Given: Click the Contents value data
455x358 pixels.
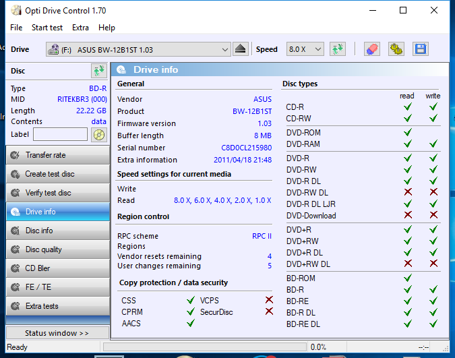Looking at the screenshot, I should point(98,121).
